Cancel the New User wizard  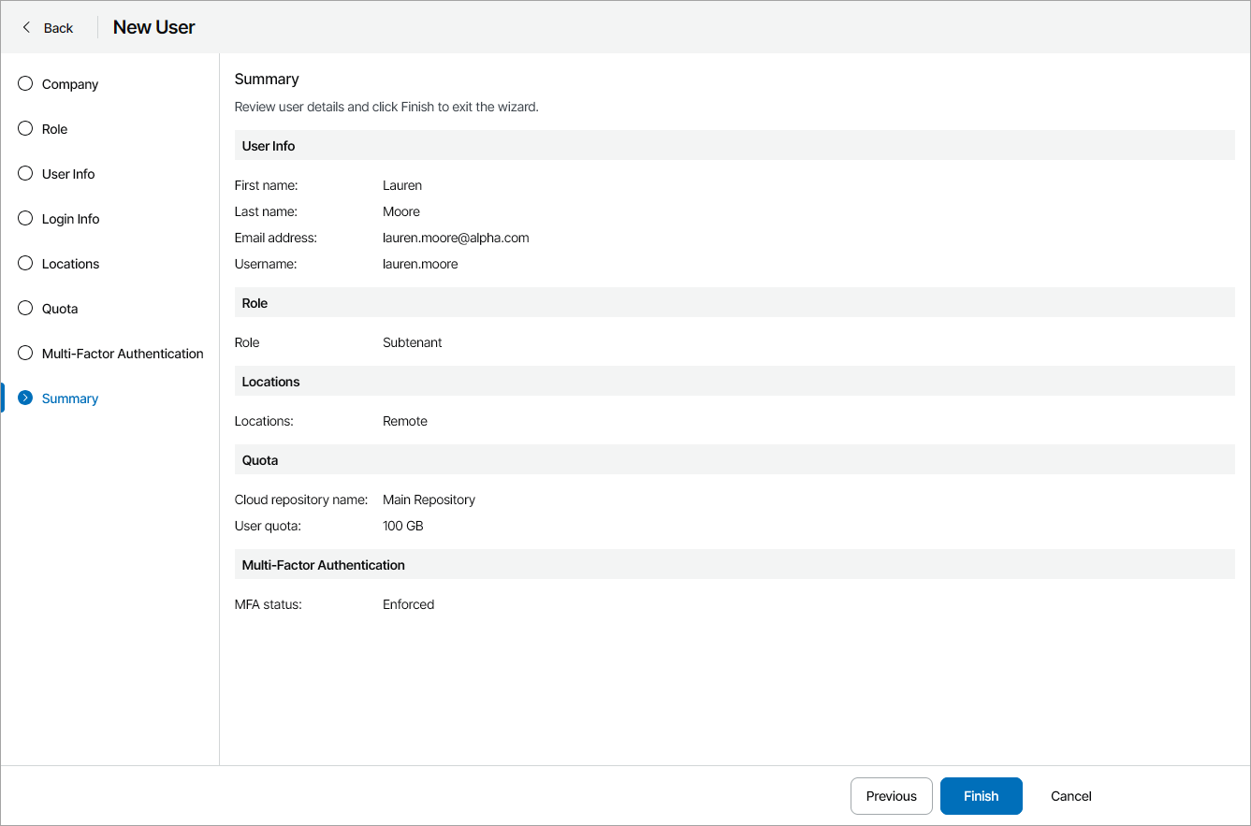[x=1070, y=796]
